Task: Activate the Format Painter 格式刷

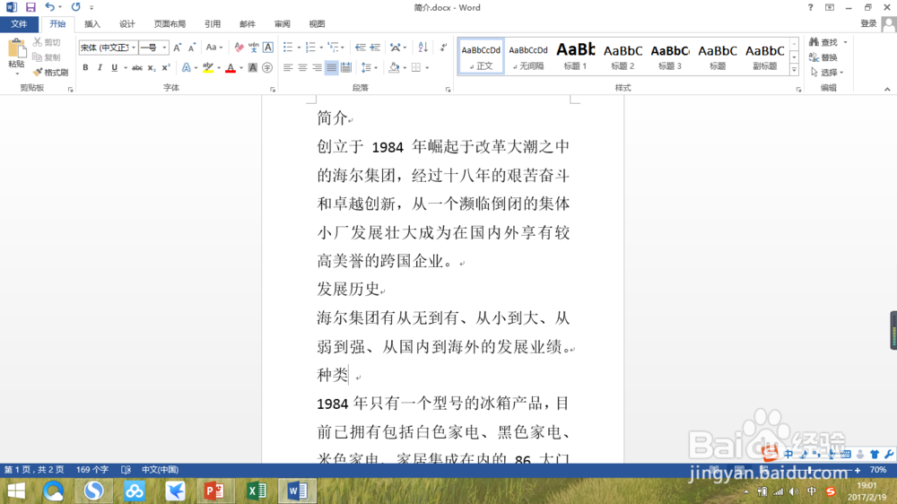Action: click(51, 73)
